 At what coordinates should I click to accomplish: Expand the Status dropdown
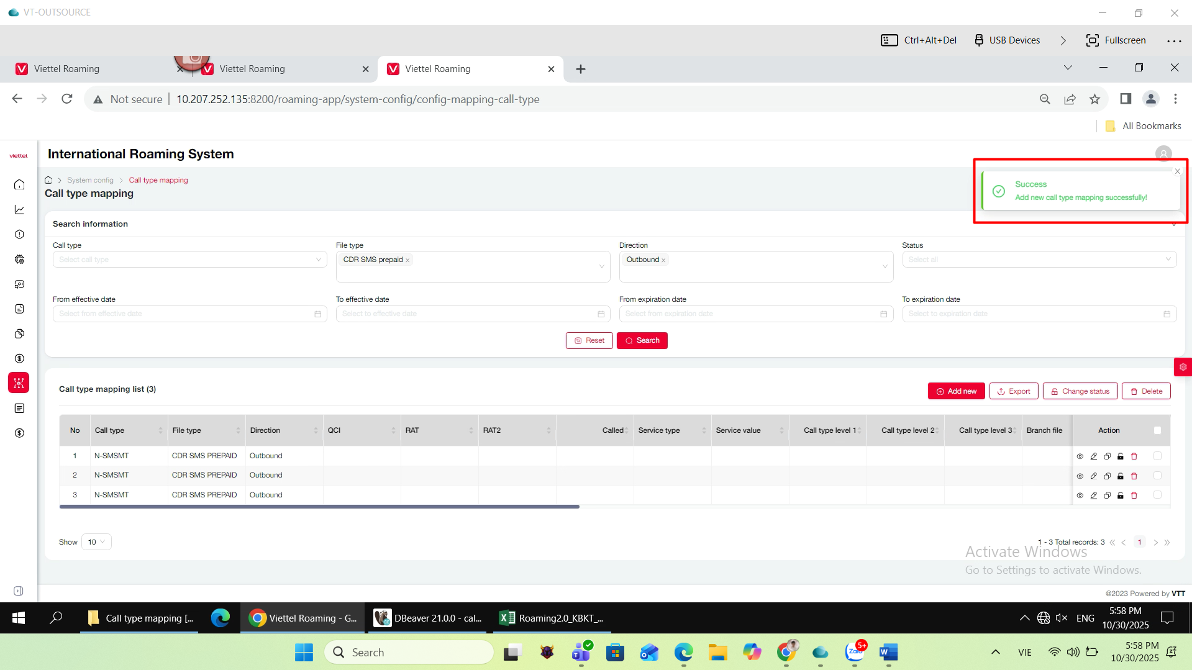[1039, 260]
